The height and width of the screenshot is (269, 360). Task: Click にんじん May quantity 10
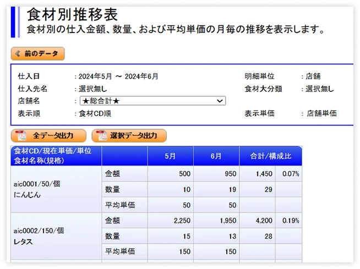click(x=170, y=189)
